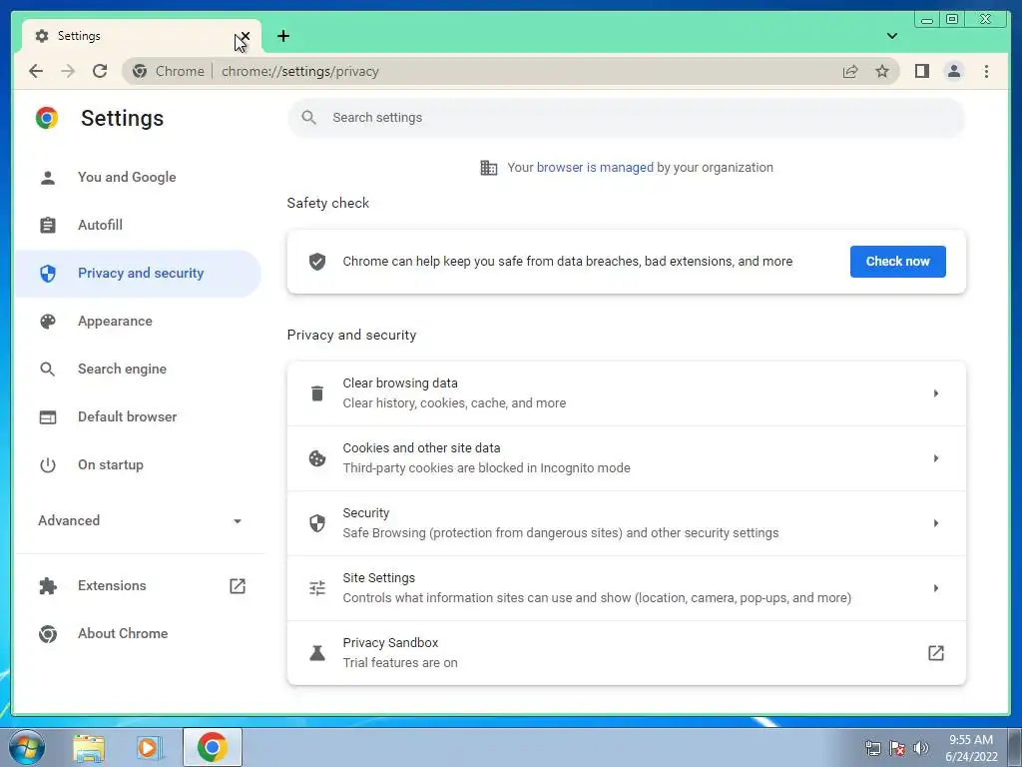The image size is (1022, 767).
Task: Reload the current page
Action: [100, 71]
